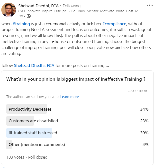Expand poll text with see more

point(138,91)
